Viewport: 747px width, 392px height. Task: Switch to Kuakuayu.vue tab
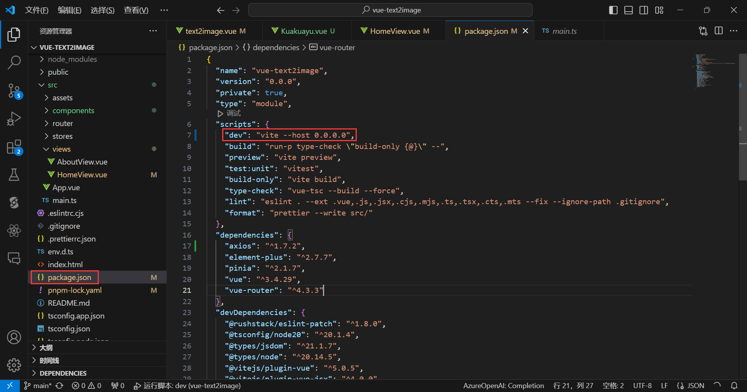307,31
